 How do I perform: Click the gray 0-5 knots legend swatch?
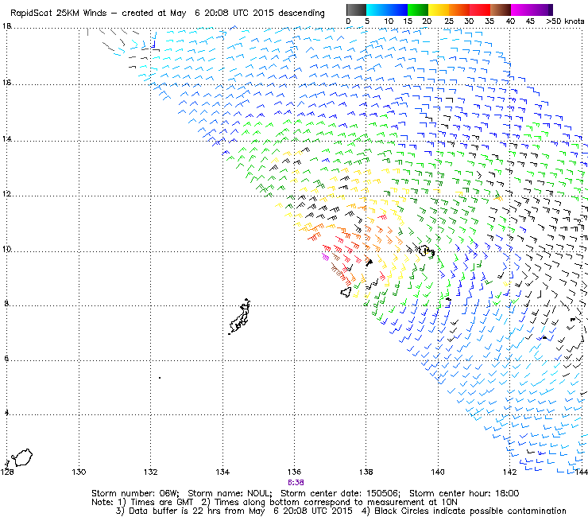(356, 10)
